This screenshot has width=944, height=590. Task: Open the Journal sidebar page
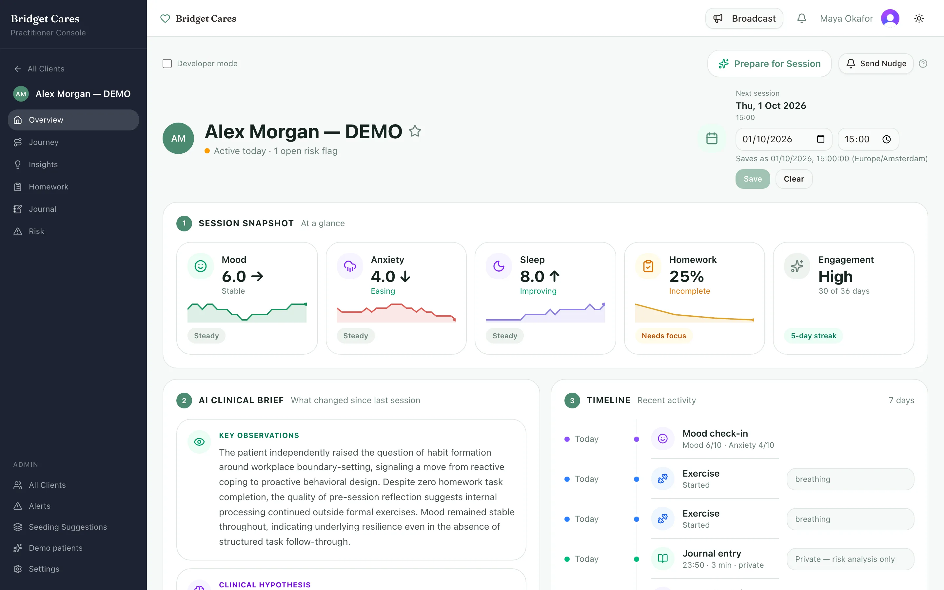pos(73,209)
